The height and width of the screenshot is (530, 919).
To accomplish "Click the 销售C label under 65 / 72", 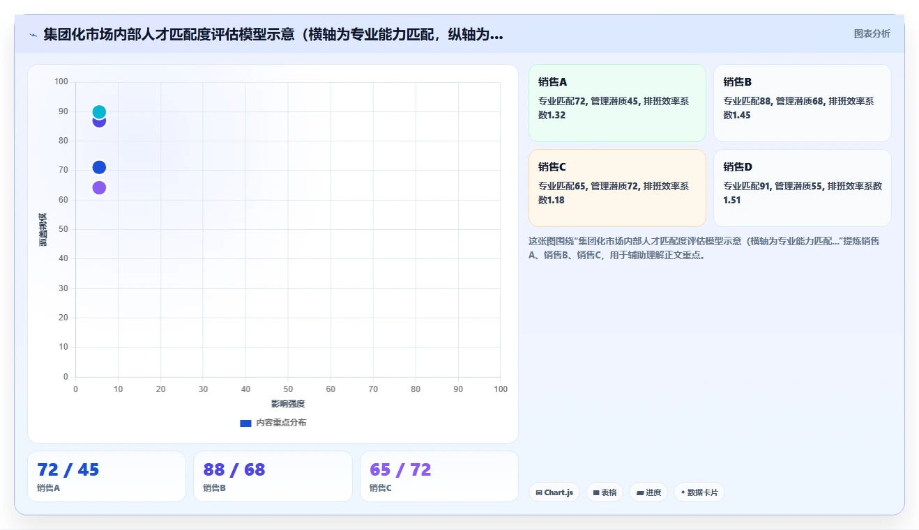I will (381, 488).
